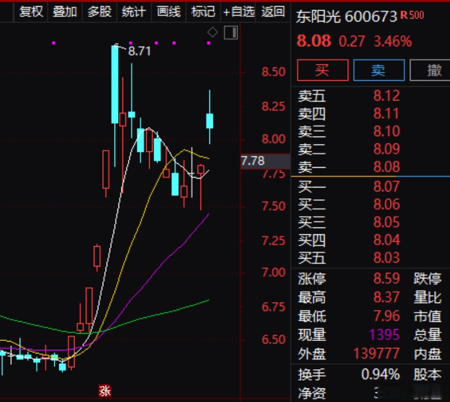Click the 最低 value 7.96
Image resolution: width=450 pixels, height=402 pixels.
387,316
